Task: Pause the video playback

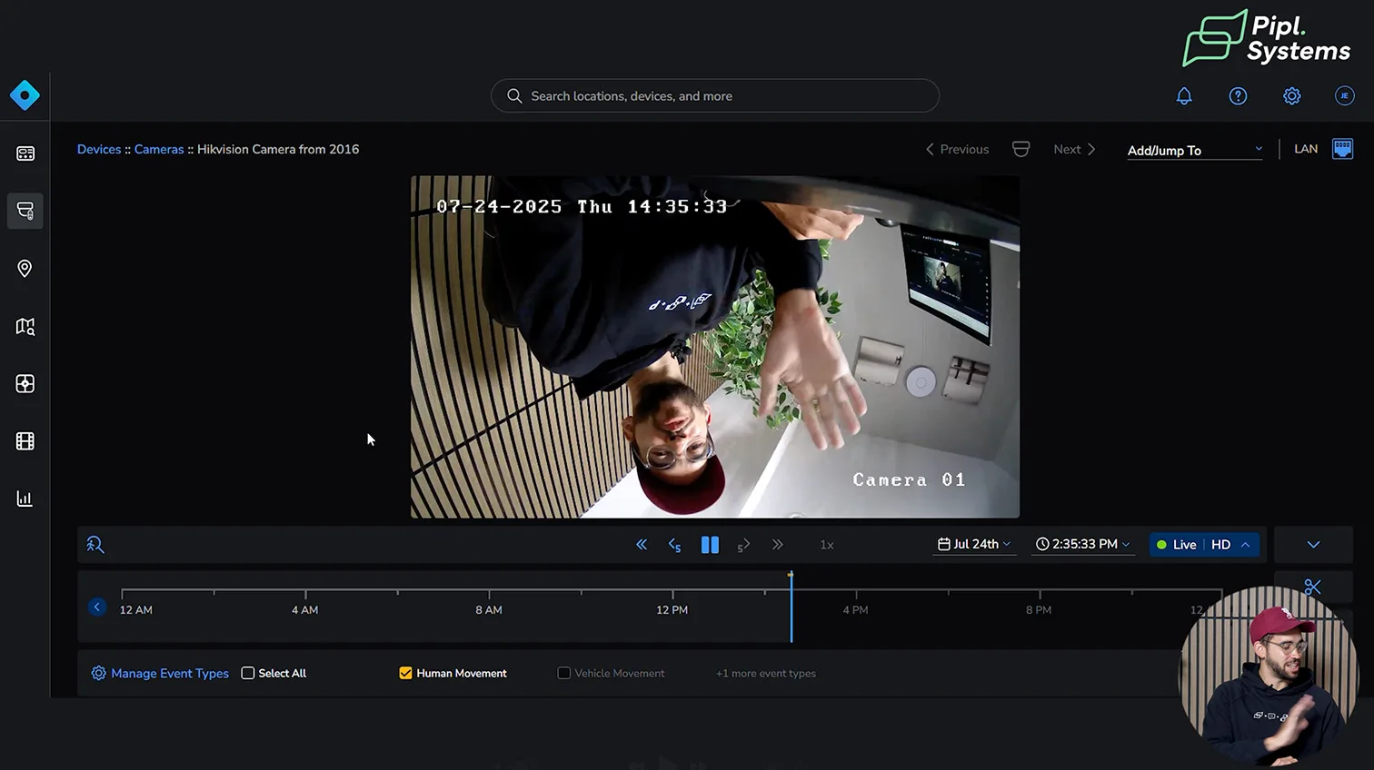Action: [710, 545]
